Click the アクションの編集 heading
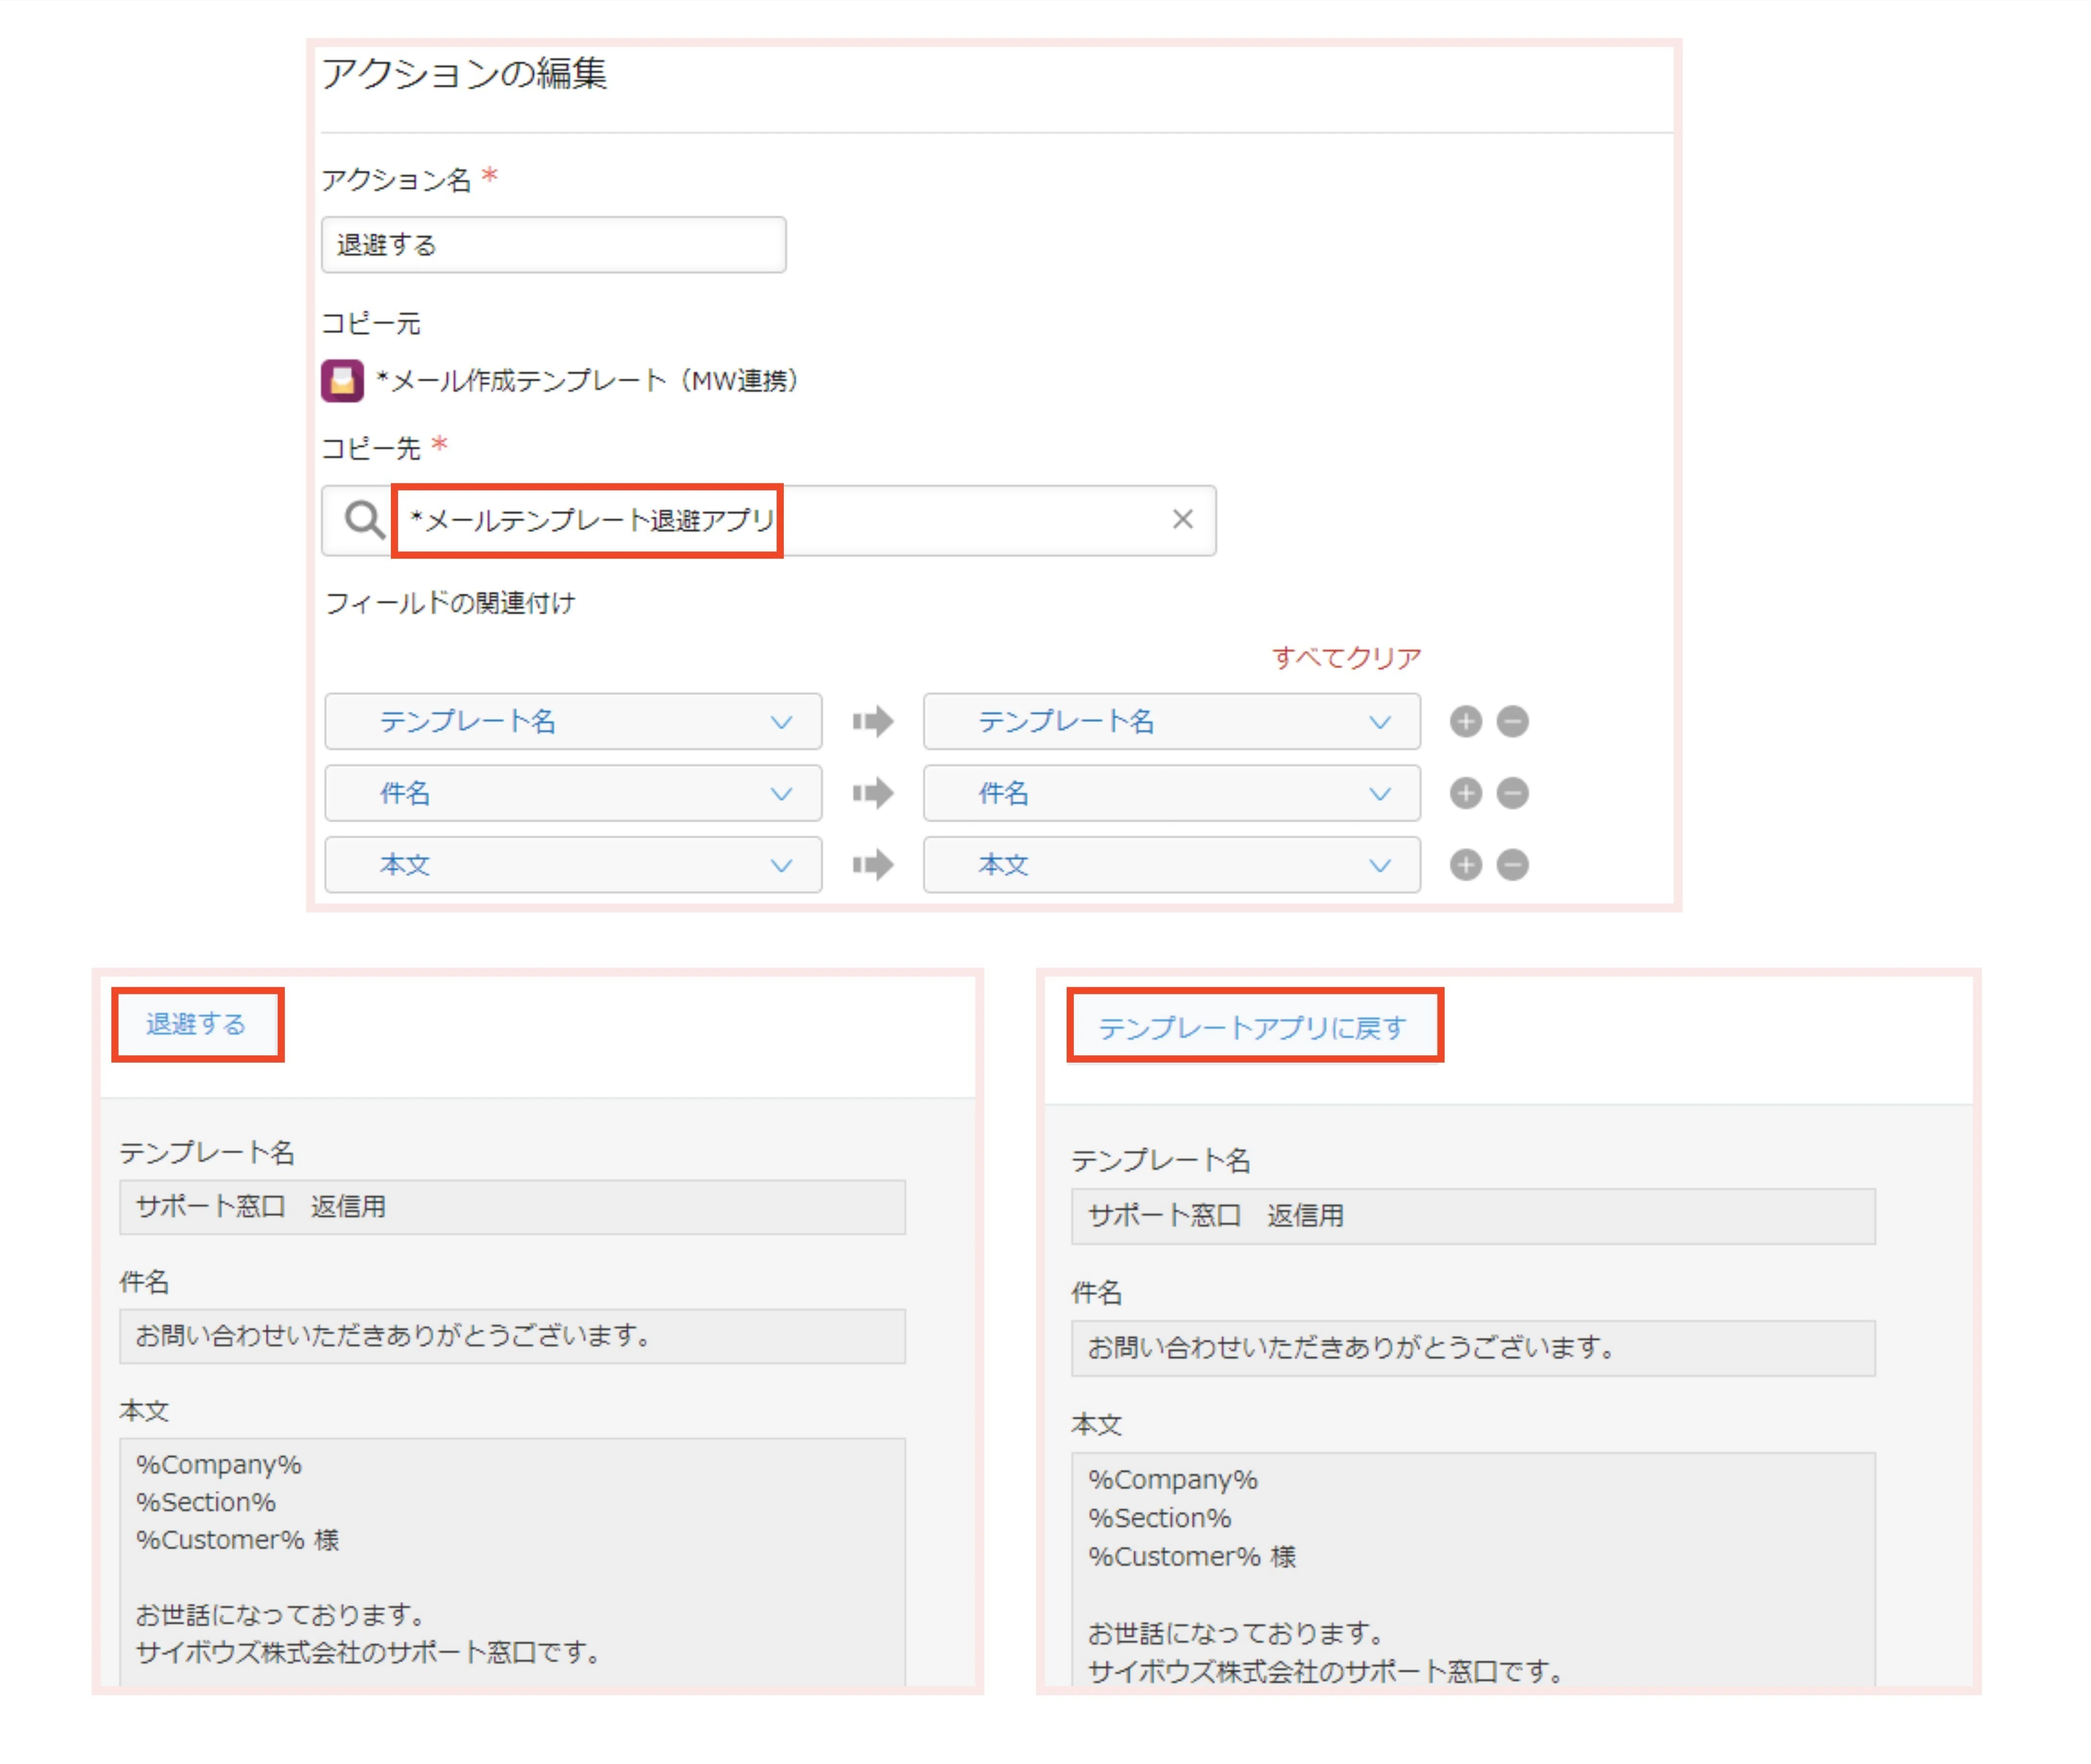This screenshot has height=1764, width=2091. [x=463, y=73]
